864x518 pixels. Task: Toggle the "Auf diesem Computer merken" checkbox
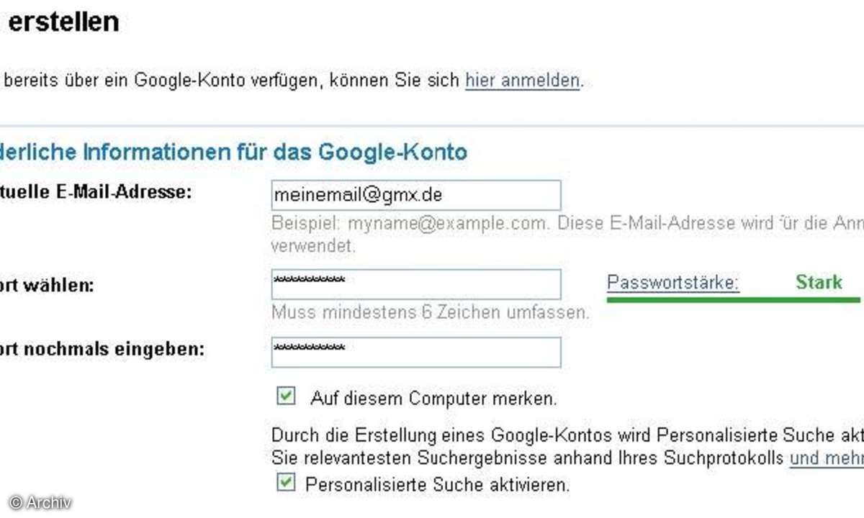pyautogui.click(x=287, y=396)
